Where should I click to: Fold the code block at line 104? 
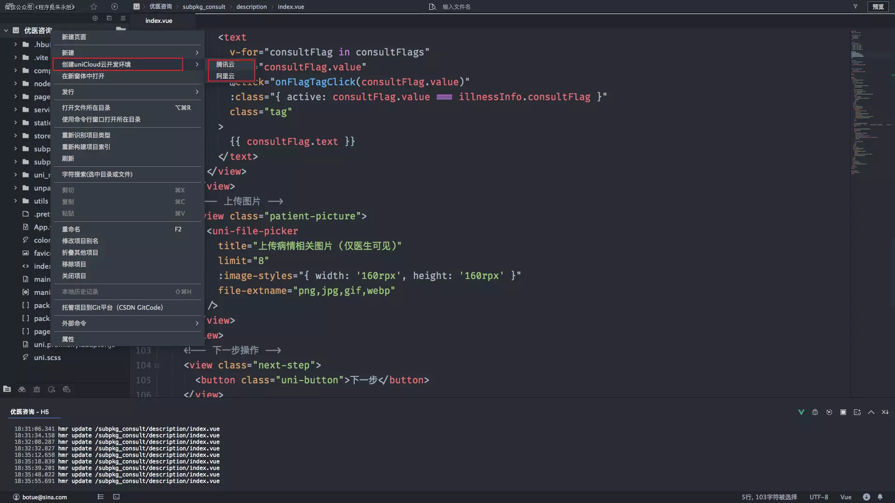157,366
